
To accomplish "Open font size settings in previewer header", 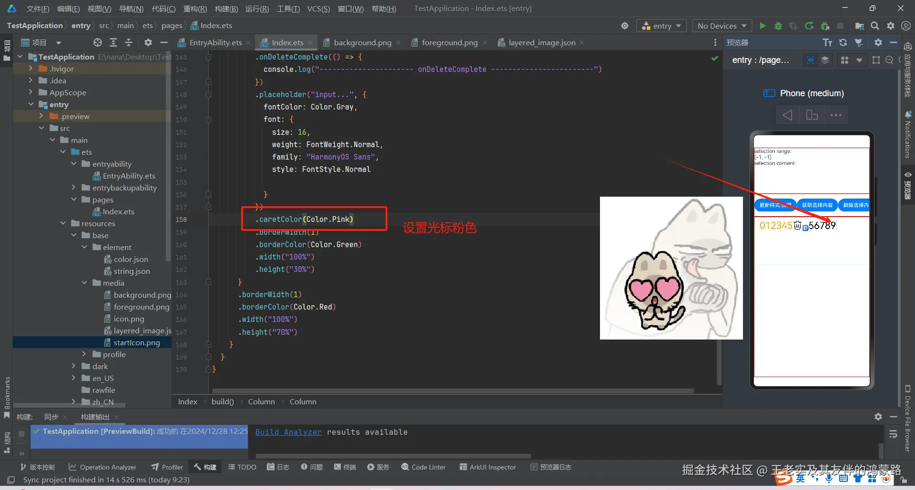I will click(827, 42).
